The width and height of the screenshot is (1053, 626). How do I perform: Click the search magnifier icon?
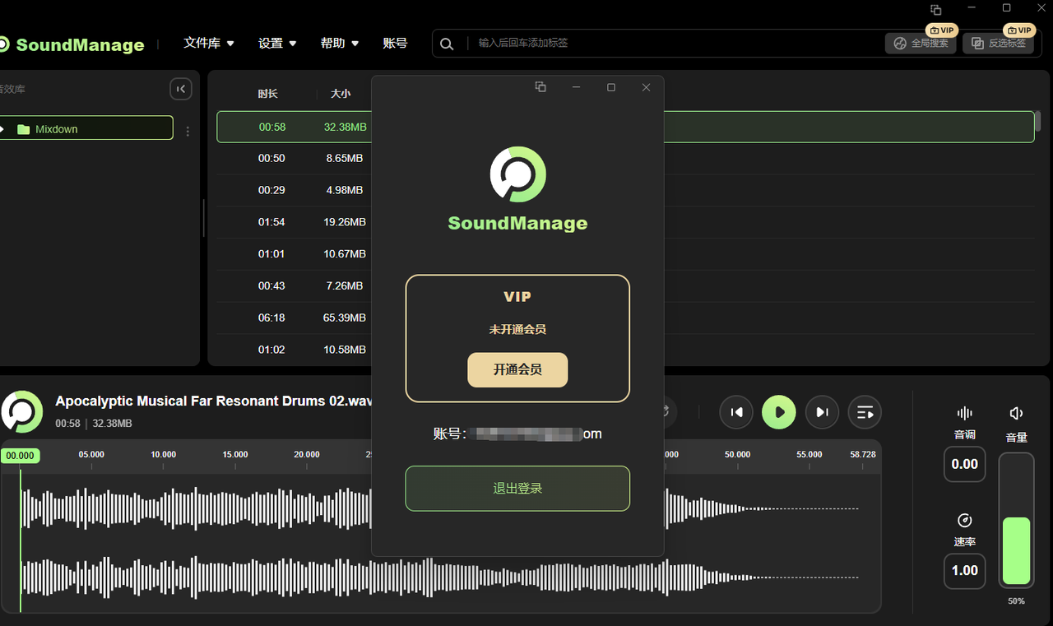[447, 44]
